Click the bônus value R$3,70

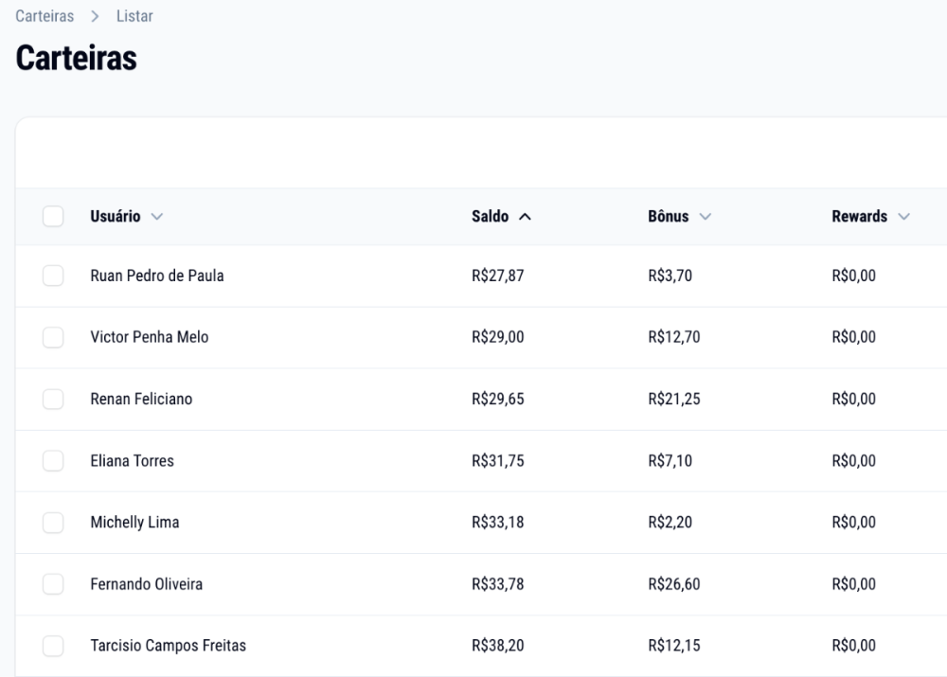coord(670,276)
